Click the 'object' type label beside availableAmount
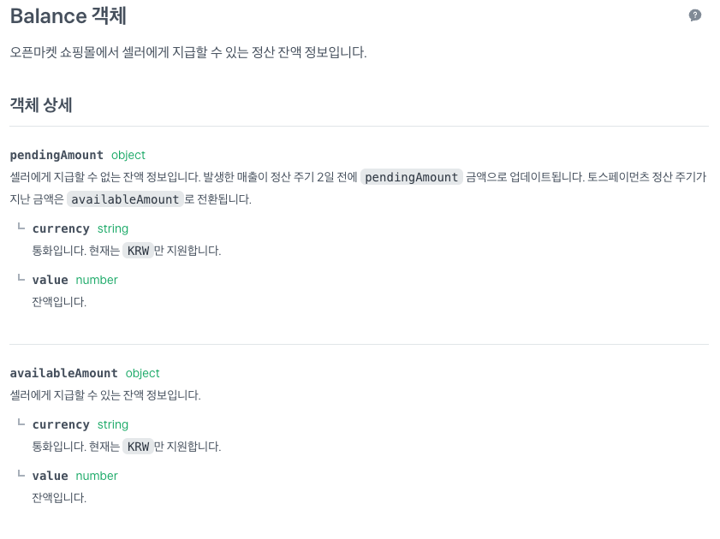 pyautogui.click(x=143, y=373)
